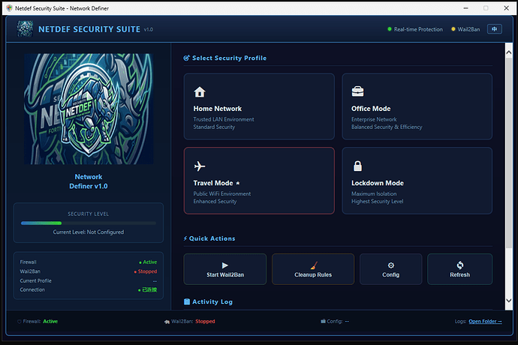Click the Active value in bottom status bar

pos(50,321)
